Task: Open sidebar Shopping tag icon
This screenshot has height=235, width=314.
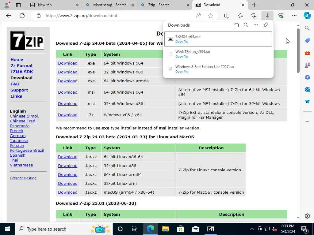Action: coord(307,41)
